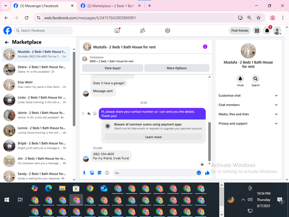The image size is (289, 217).
Task: Open emoji picker in message field
Action: tap(199, 173)
